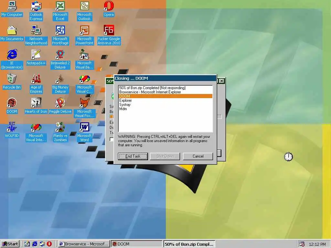
Task: Switch to DOOM taskbar button
Action: coord(137,244)
